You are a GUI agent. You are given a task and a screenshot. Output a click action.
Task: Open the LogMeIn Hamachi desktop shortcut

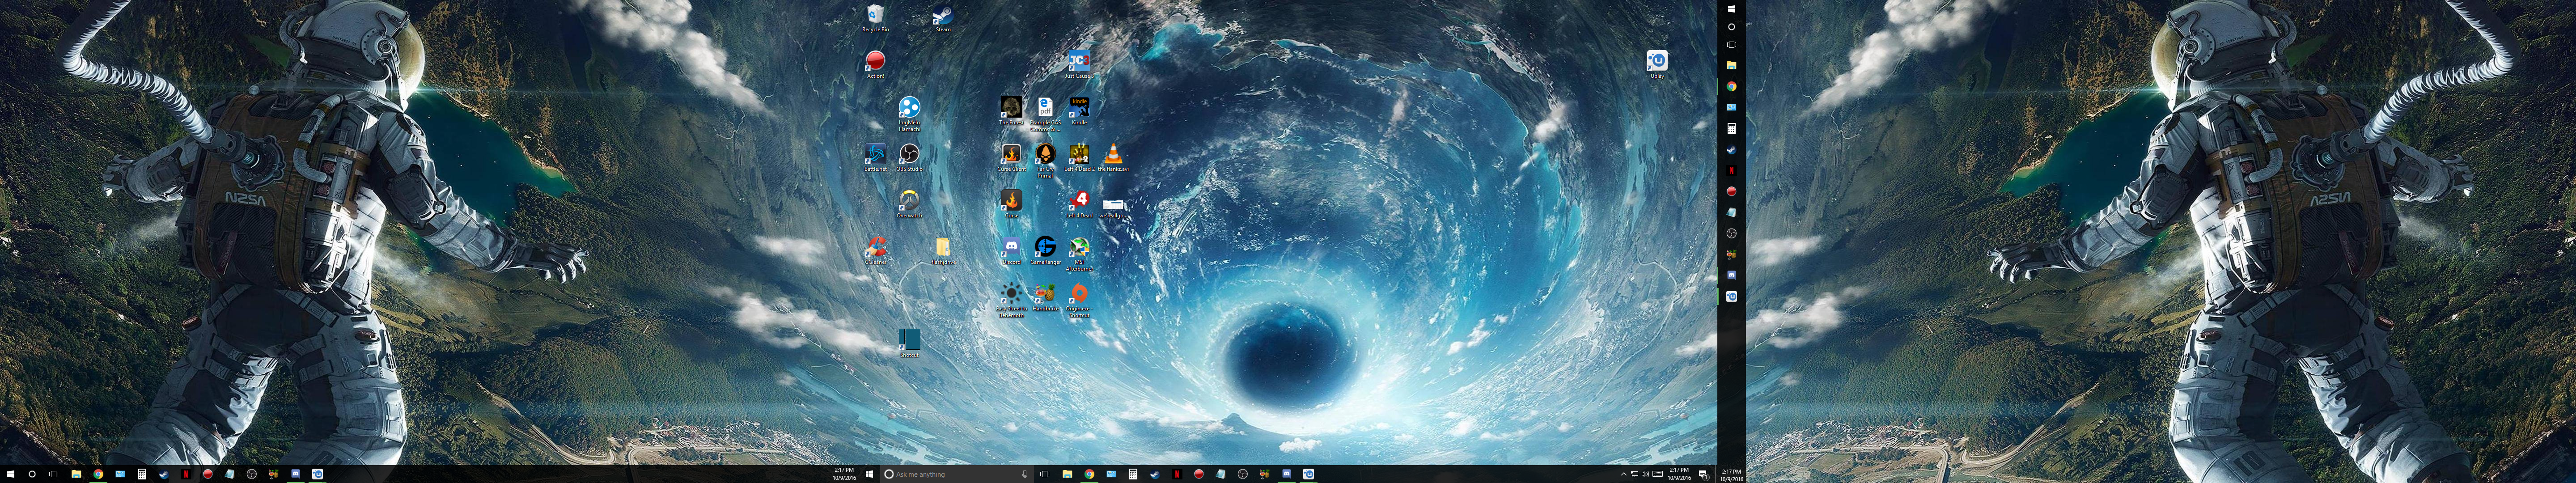click(x=909, y=113)
